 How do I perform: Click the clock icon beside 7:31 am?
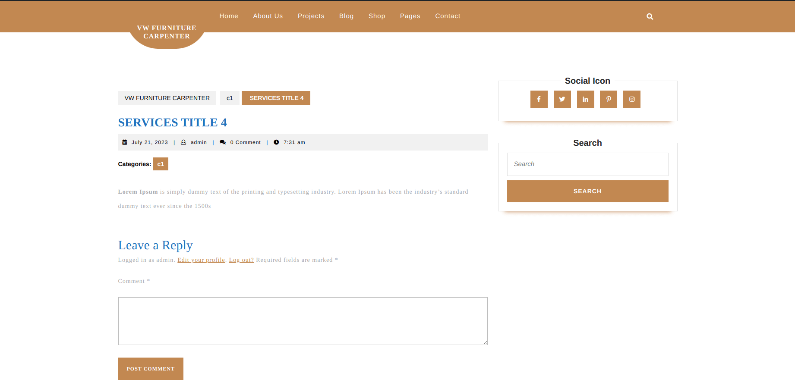276,142
